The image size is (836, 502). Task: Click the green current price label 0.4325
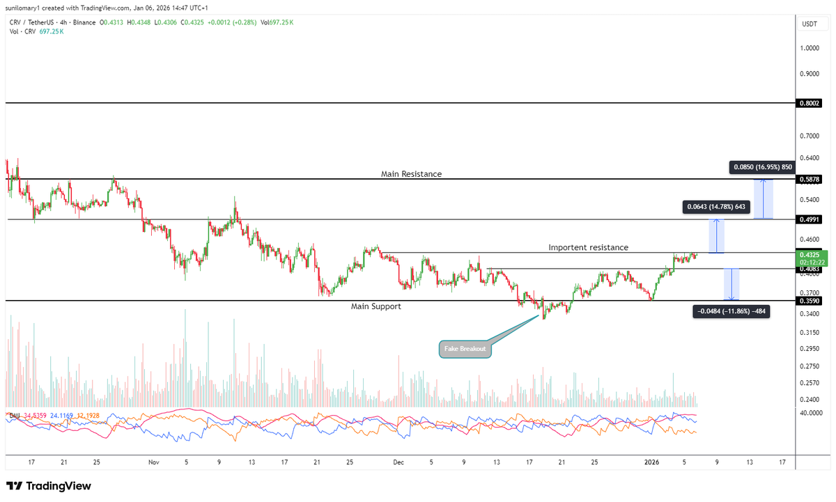click(810, 255)
